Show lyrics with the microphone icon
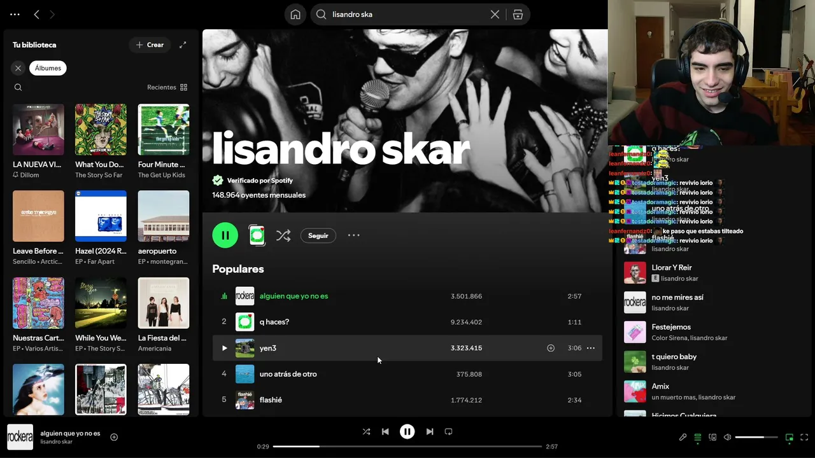The width and height of the screenshot is (815, 458). click(683, 438)
